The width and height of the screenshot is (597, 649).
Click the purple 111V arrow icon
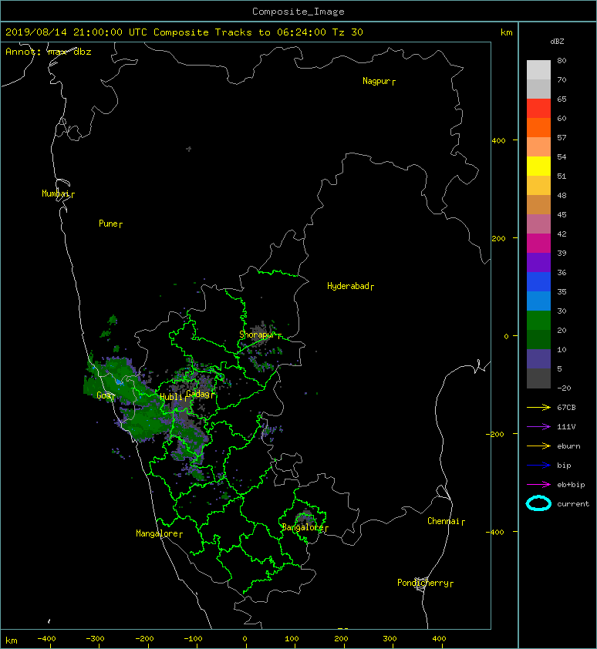tap(538, 427)
